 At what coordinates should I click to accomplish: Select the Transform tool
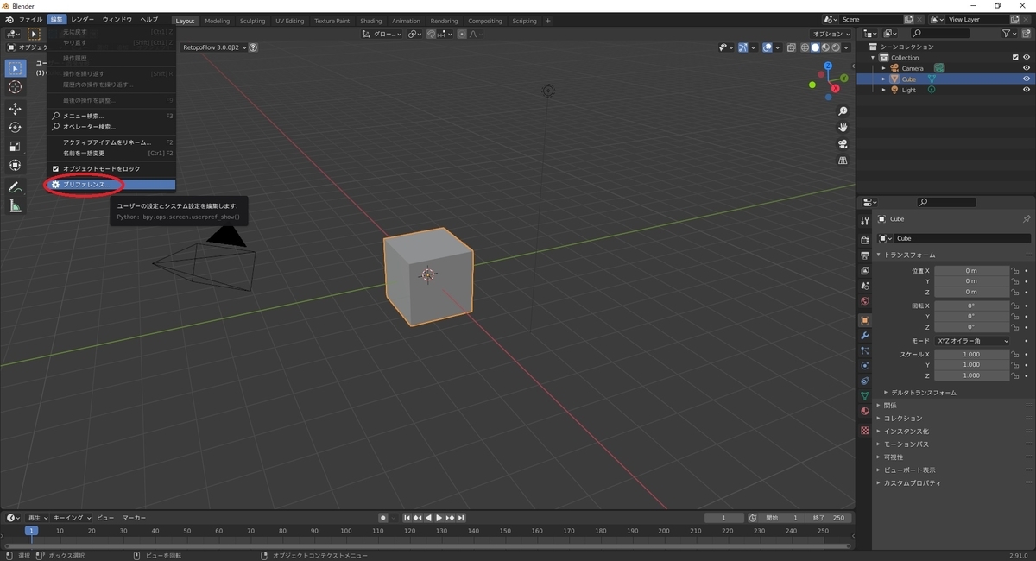(x=16, y=166)
